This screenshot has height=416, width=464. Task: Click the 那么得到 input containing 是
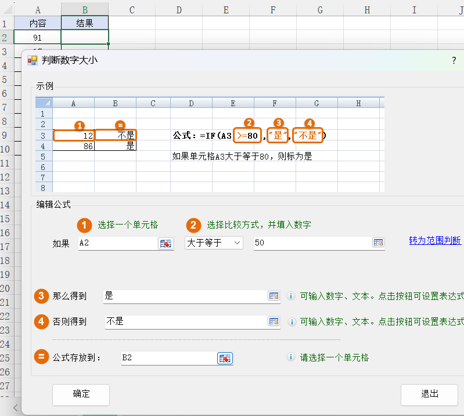click(x=184, y=296)
